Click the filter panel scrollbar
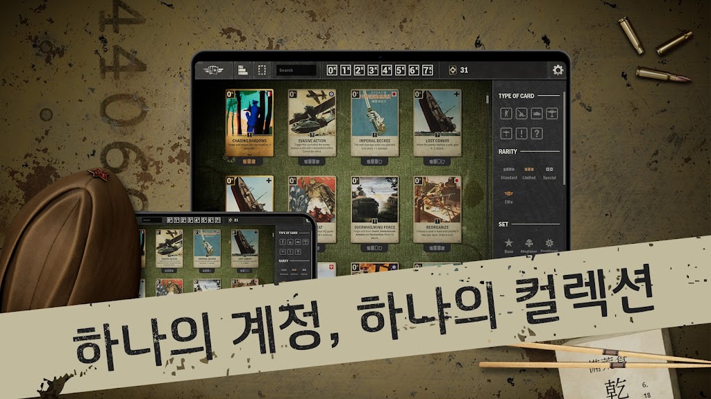The height and width of the screenshot is (399, 711). [x=564, y=138]
